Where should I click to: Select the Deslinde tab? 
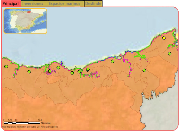click(93, 3)
